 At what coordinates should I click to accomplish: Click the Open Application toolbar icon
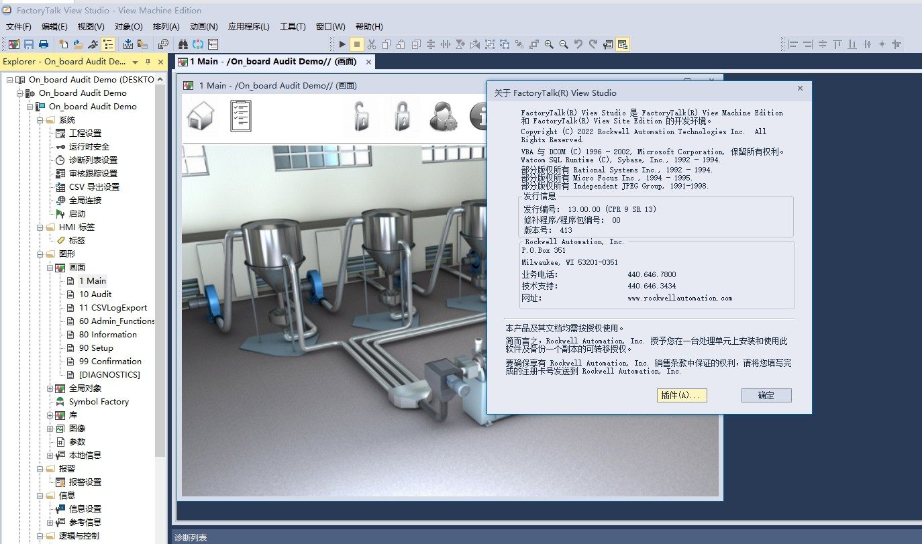coord(79,44)
